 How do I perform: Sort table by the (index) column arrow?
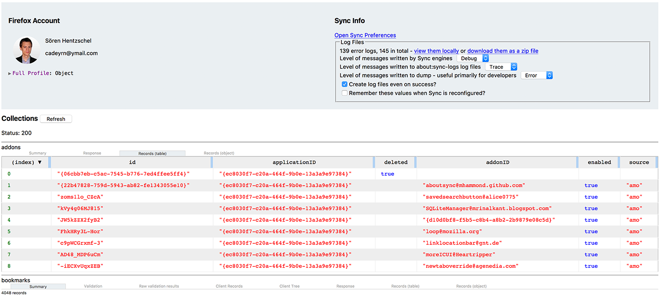(39, 162)
